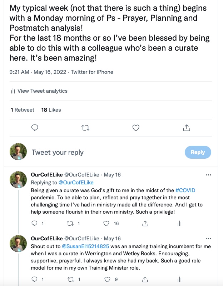Image resolution: width=223 pixels, height=286 pixels.
Task: View analytics icon on the COVID reply tweet
Action: [x=179, y=224]
